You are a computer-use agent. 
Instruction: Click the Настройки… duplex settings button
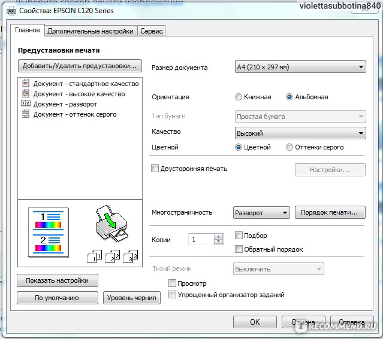(330, 170)
